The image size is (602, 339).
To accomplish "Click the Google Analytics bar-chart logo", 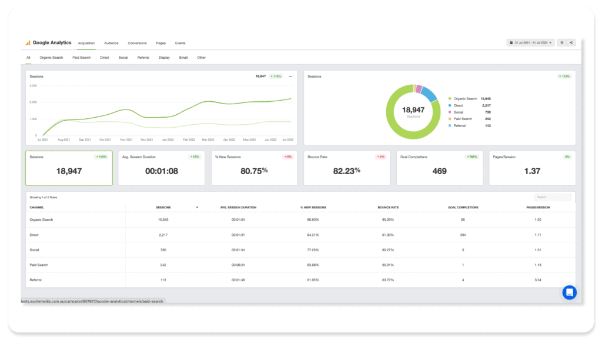I will [x=28, y=42].
